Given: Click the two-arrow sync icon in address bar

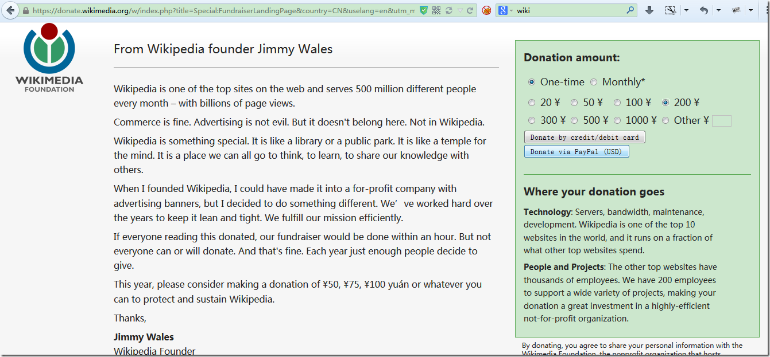Looking at the screenshot, I should click(x=449, y=10).
